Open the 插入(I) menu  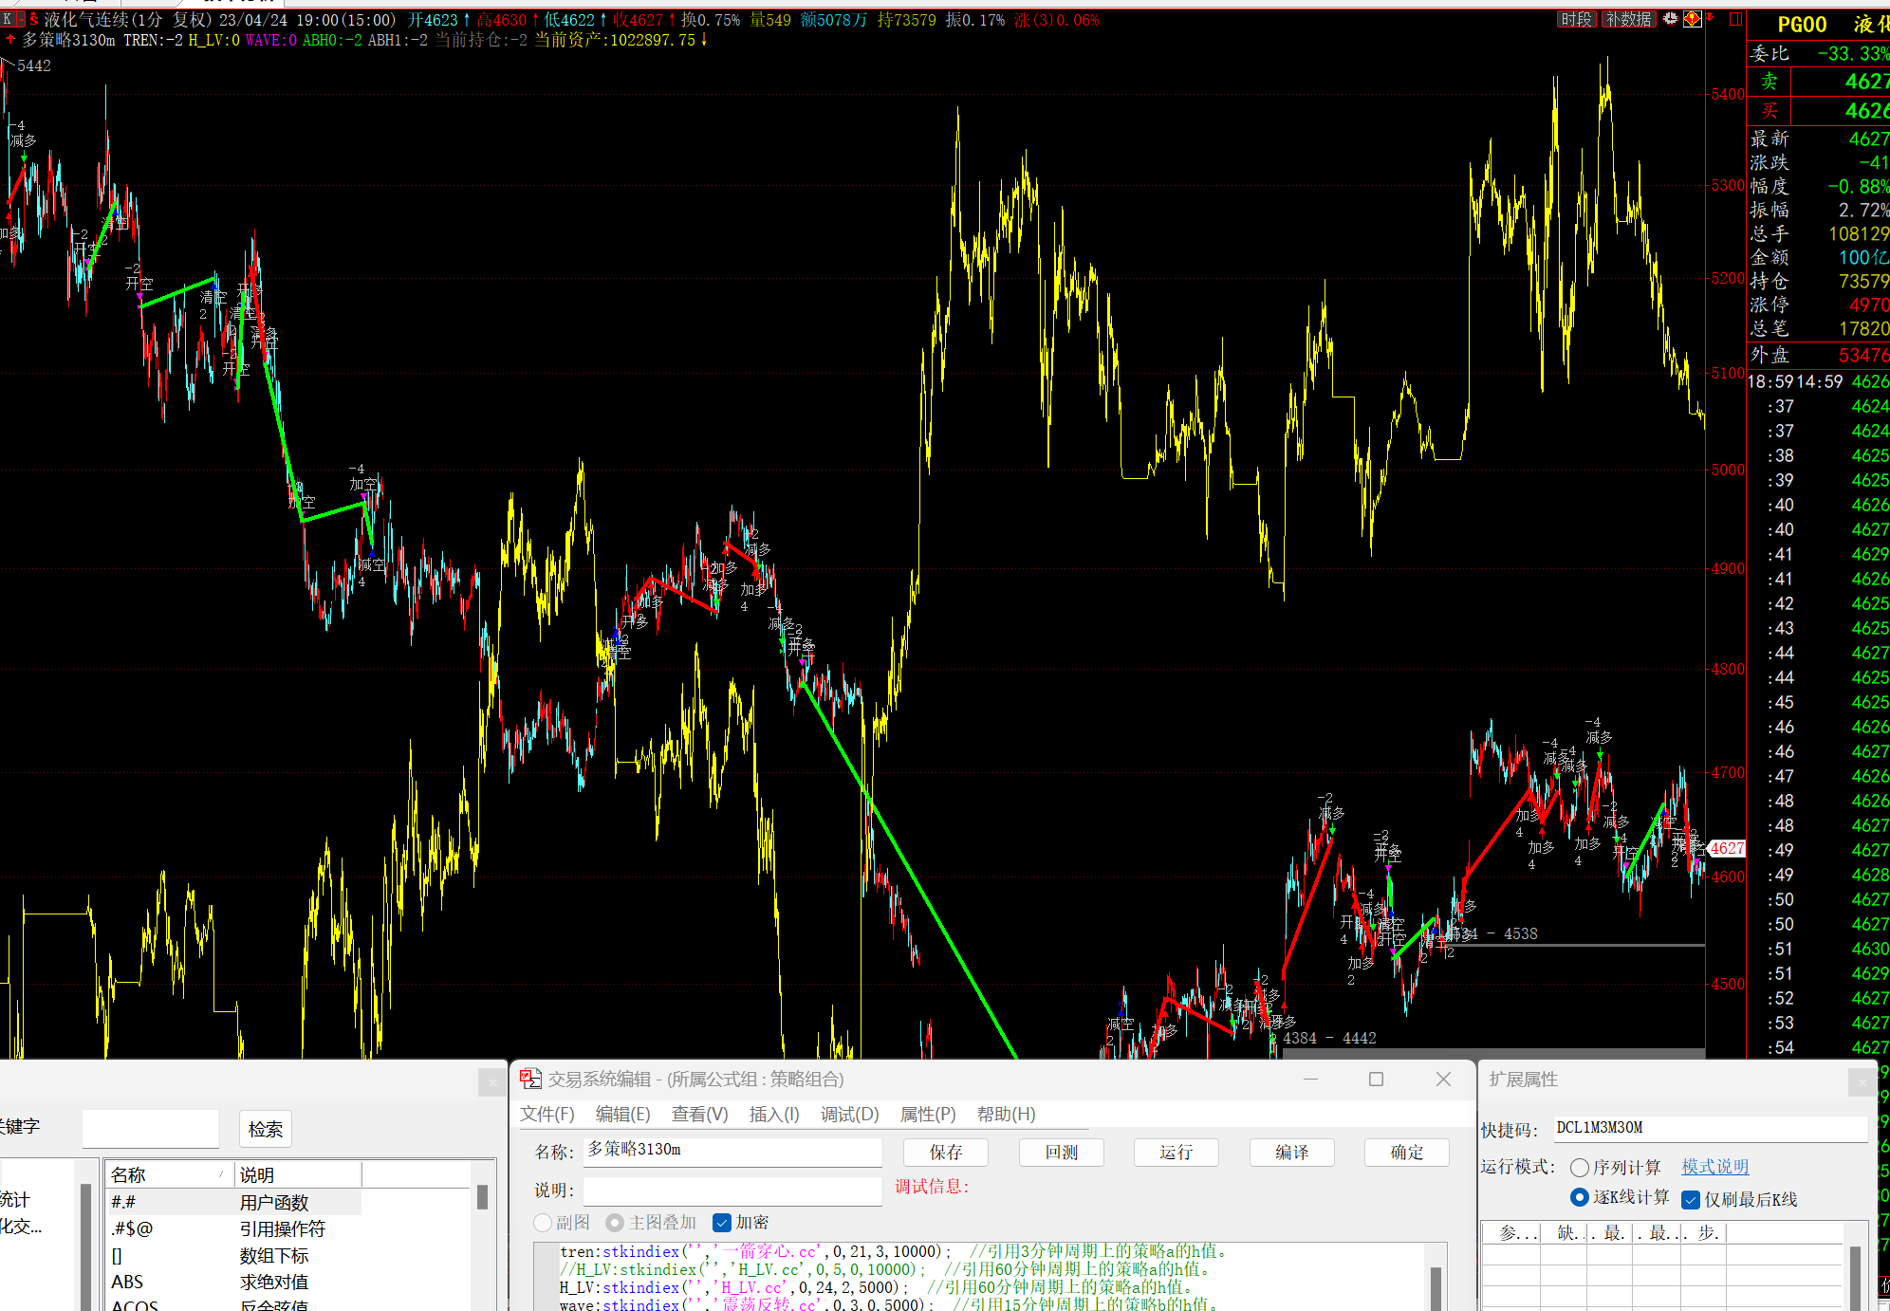[x=773, y=1114]
